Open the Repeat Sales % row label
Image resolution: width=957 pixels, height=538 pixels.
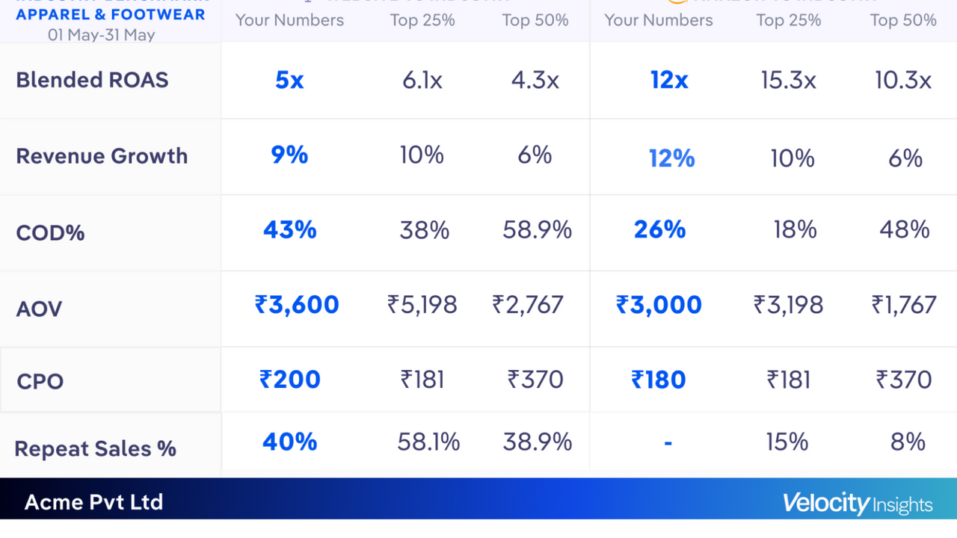pos(95,449)
